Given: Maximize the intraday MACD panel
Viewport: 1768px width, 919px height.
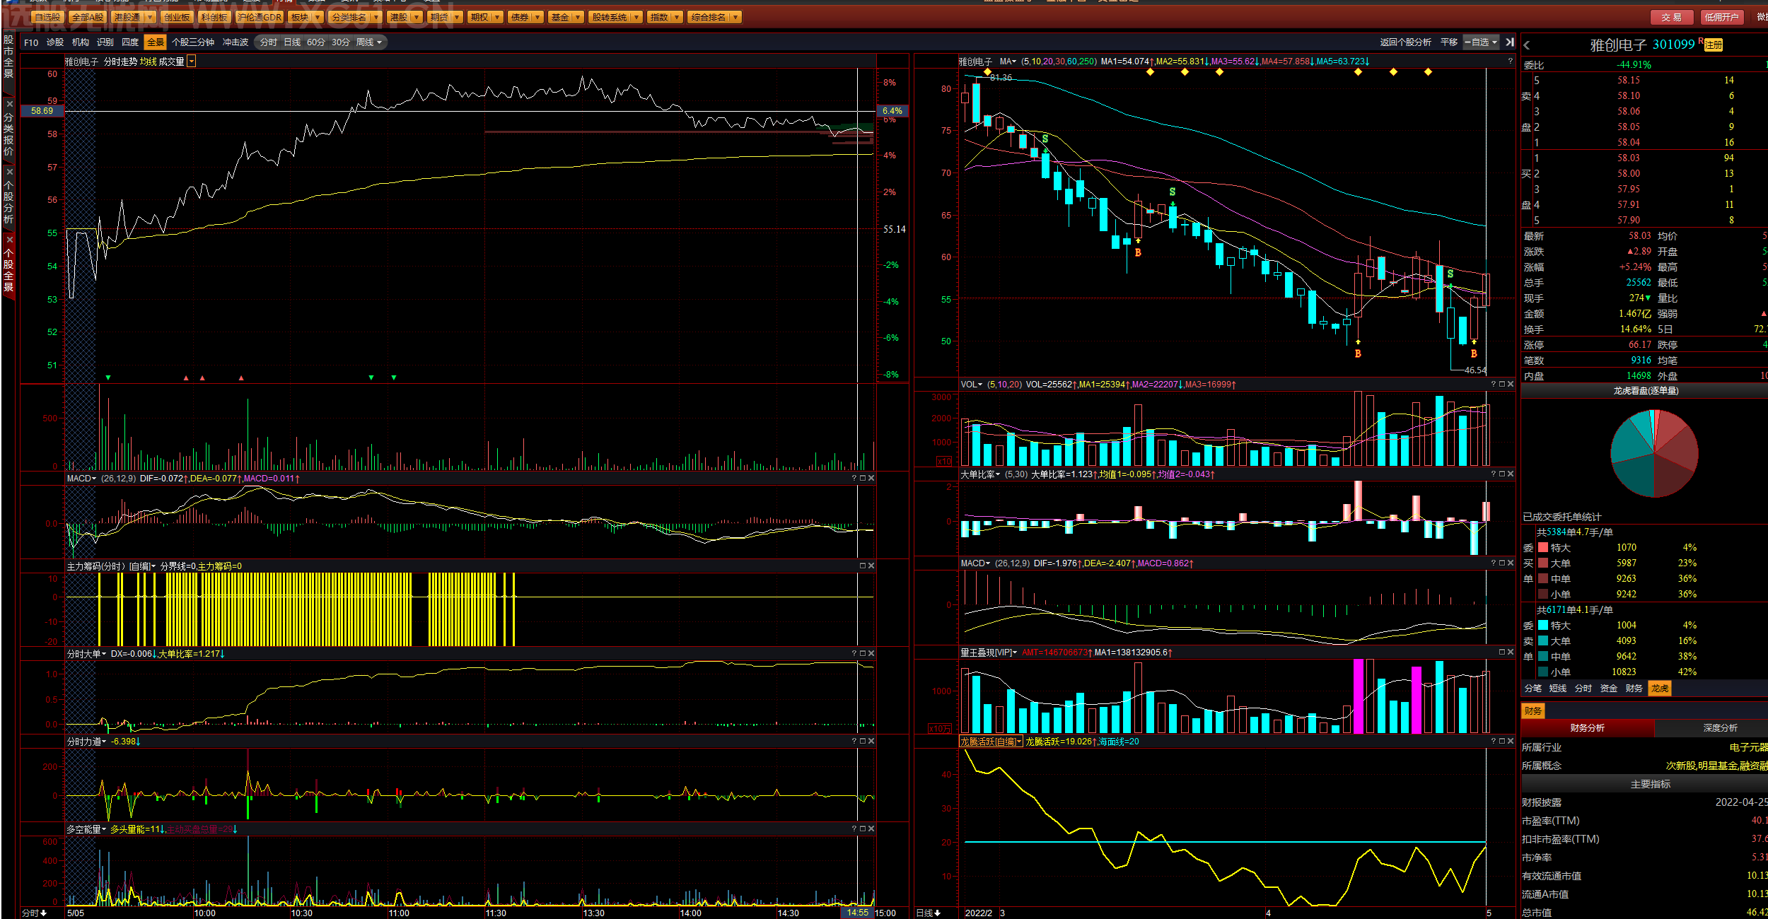Looking at the screenshot, I should (x=863, y=479).
